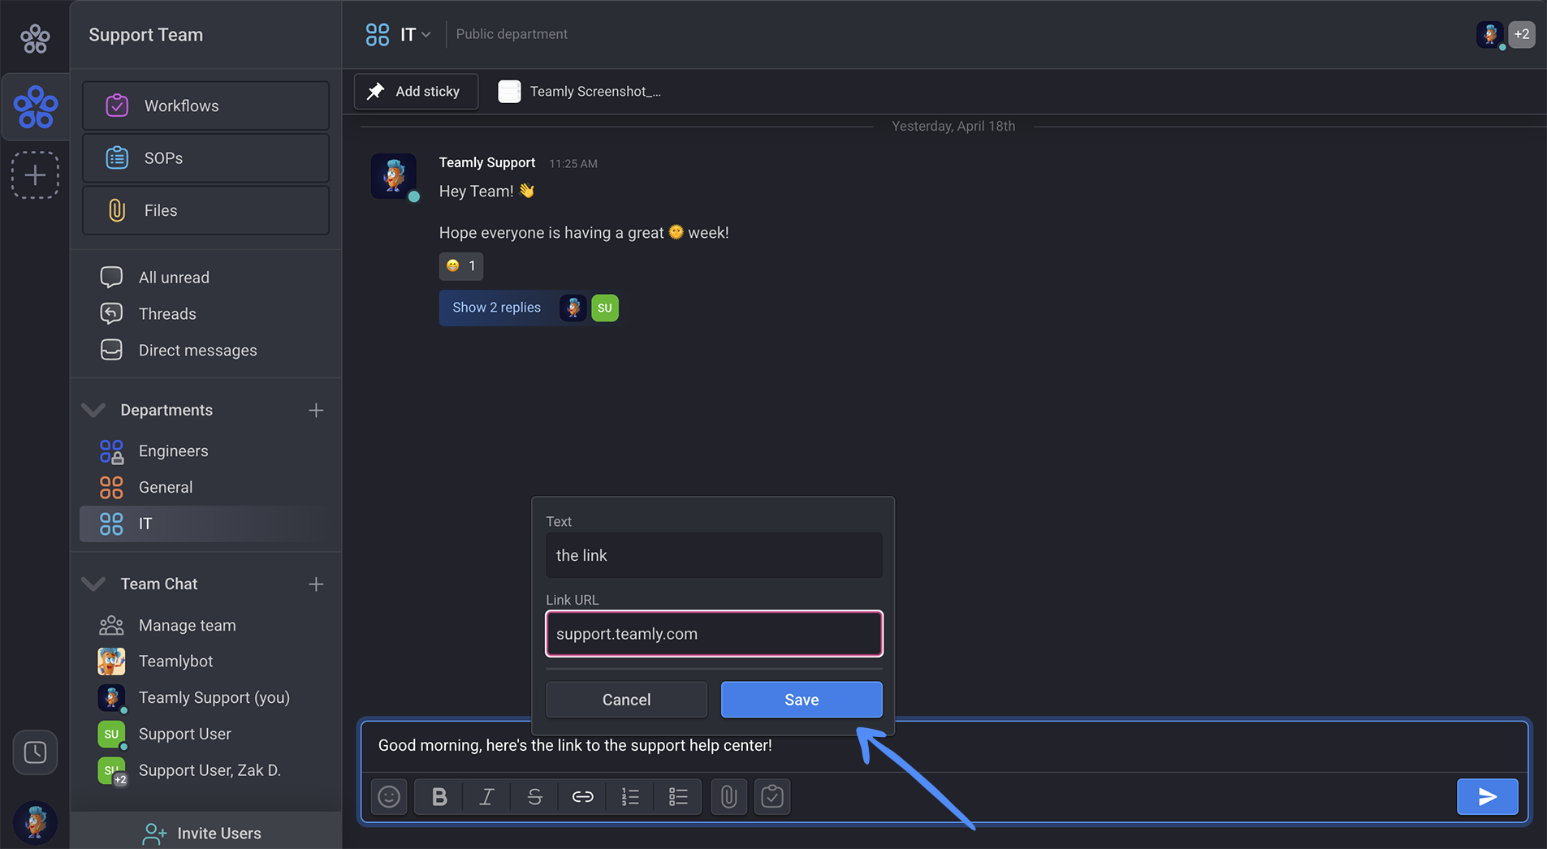Cancel the link dialog
Screen dimensions: 1547x849
pos(626,700)
